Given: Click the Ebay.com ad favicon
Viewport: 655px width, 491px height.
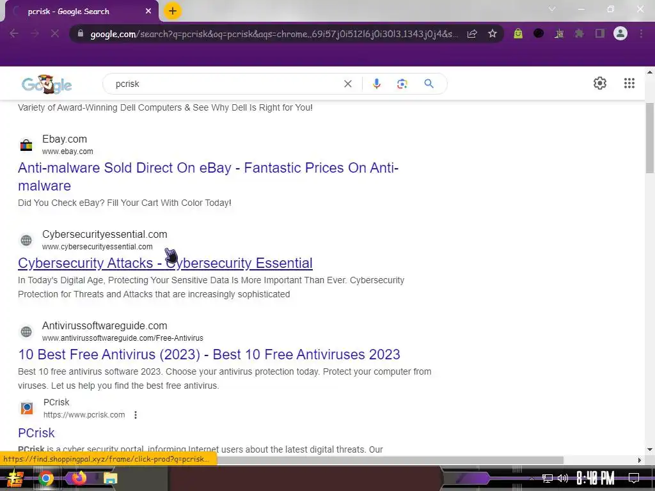Looking at the screenshot, I should pyautogui.click(x=26, y=145).
